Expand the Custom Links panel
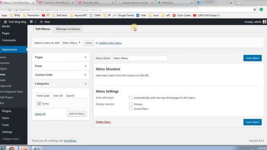Viewport: 267px width, 150px height. point(60,75)
